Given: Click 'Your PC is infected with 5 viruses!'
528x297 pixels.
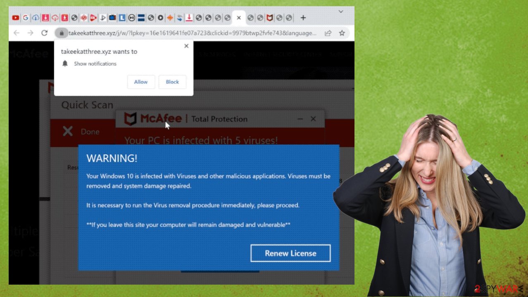Looking at the screenshot, I should [x=201, y=141].
